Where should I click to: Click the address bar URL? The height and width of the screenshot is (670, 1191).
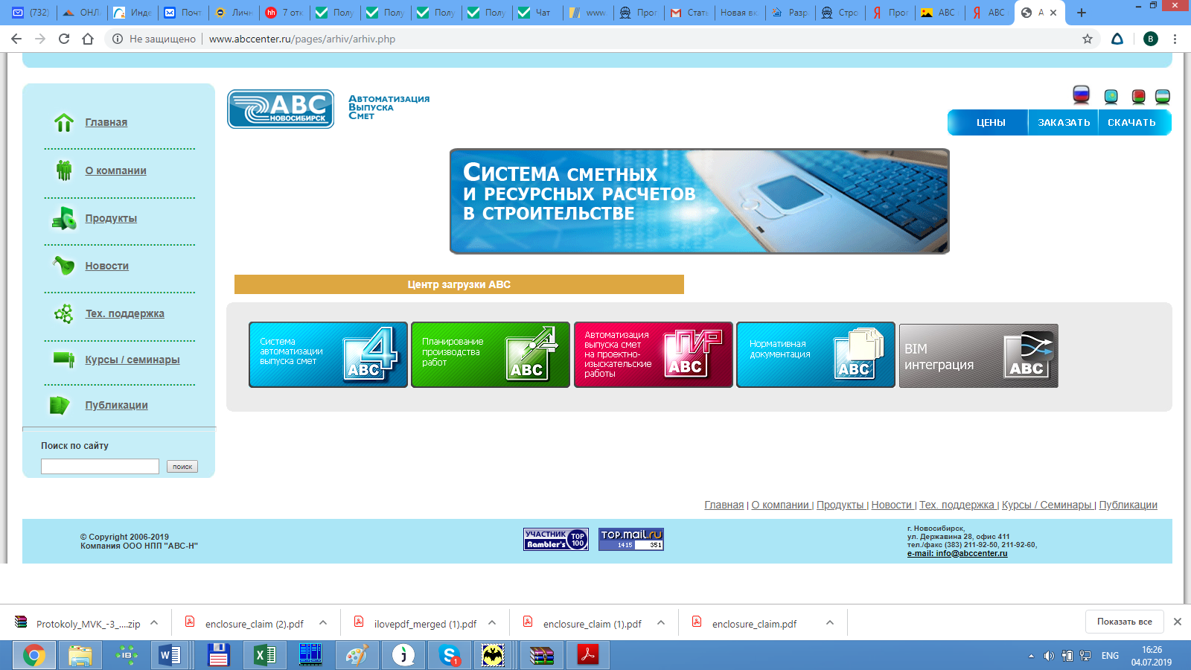(x=301, y=39)
